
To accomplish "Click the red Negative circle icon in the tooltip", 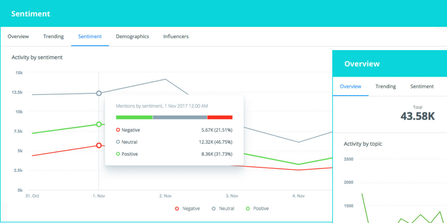I will click(119, 130).
